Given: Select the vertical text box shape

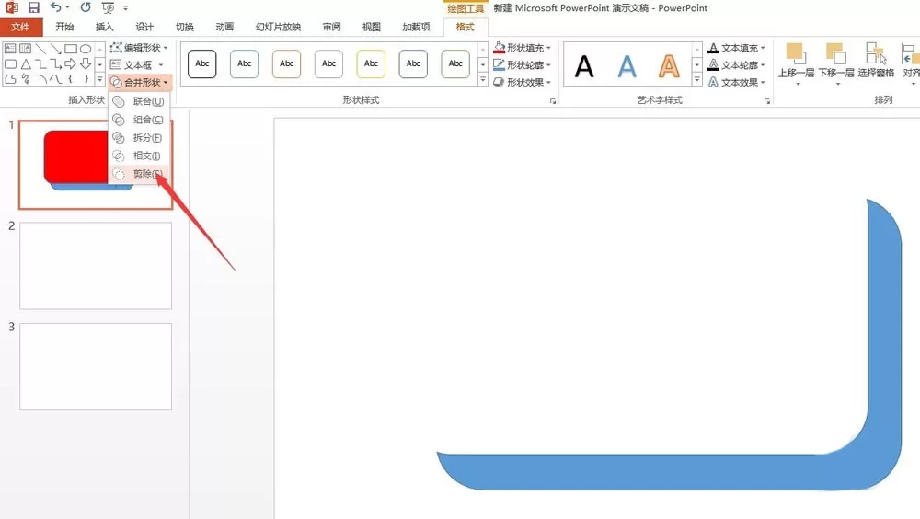Looking at the screenshot, I should pyautogui.click(x=25, y=49).
